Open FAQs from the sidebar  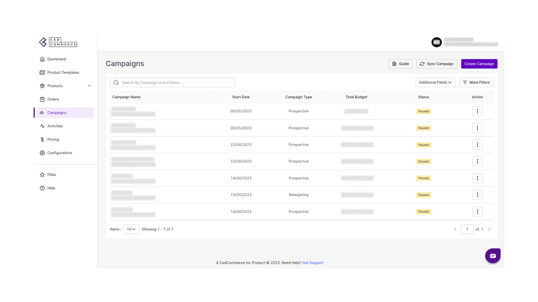(51, 174)
